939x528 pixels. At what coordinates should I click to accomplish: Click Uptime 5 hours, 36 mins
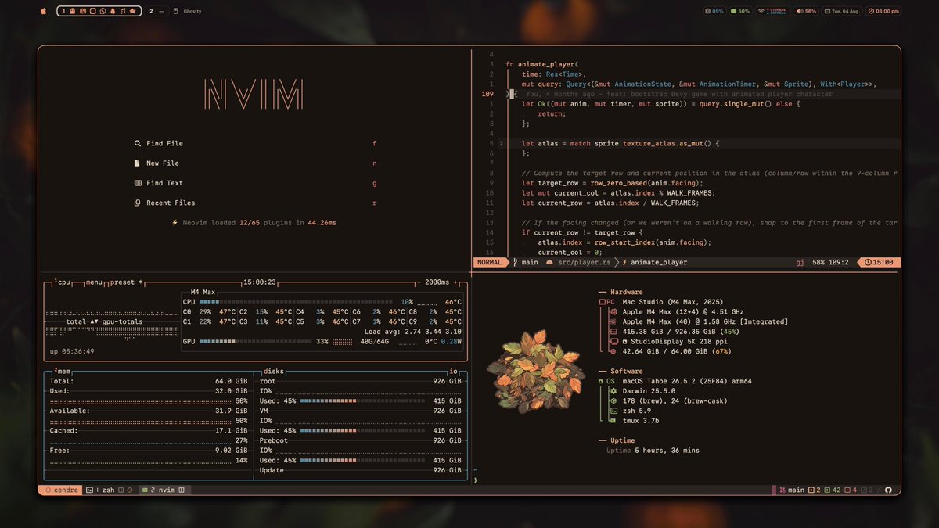pos(653,451)
